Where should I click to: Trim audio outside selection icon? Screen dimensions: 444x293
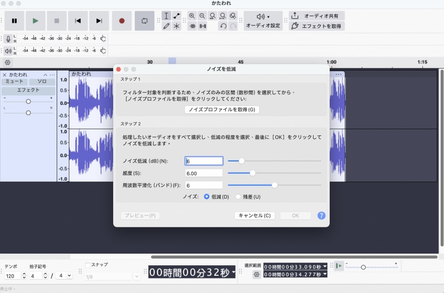point(193,26)
